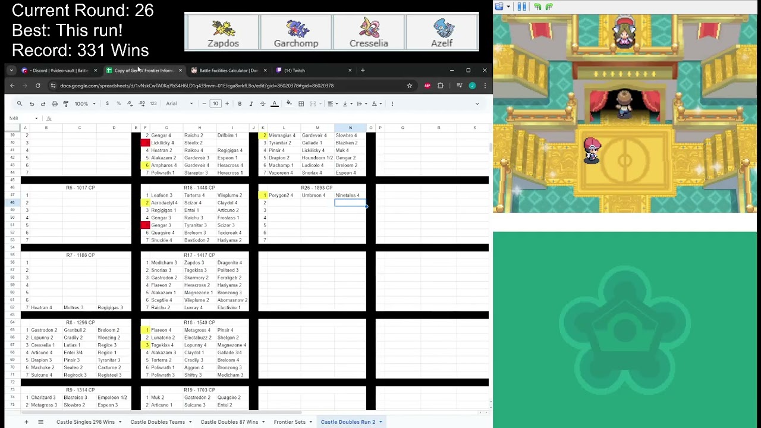Open the toolbar more options menu
The width and height of the screenshot is (761, 428).
392,103
